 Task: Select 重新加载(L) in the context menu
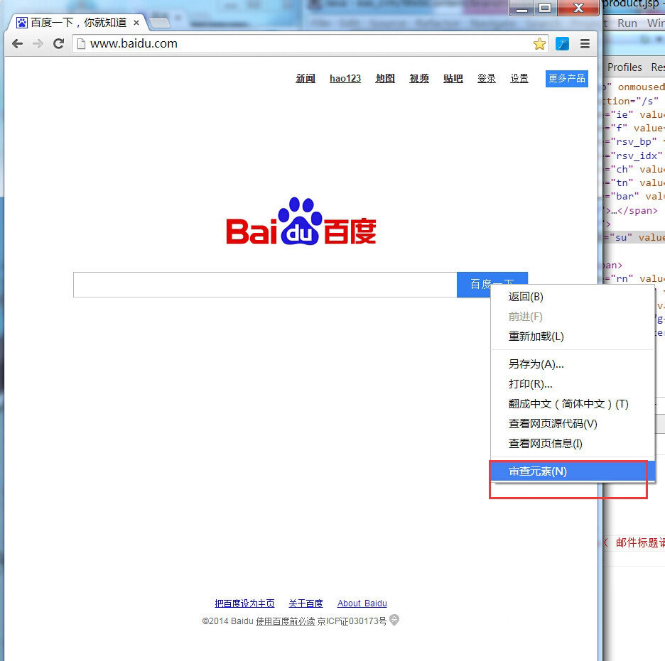(x=573, y=337)
